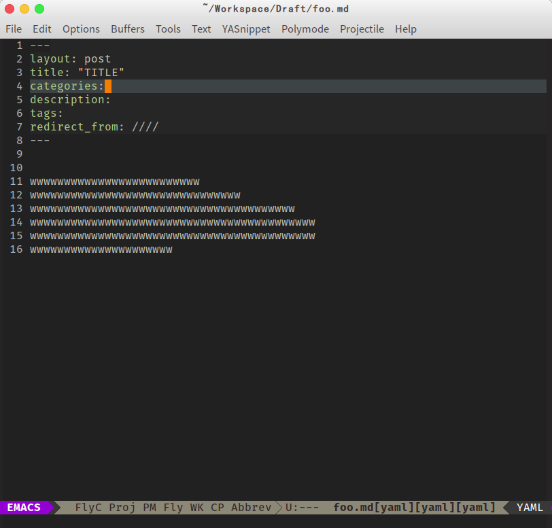Open the PM polymode indicator
Image resolution: width=552 pixels, height=528 pixels.
tap(149, 507)
